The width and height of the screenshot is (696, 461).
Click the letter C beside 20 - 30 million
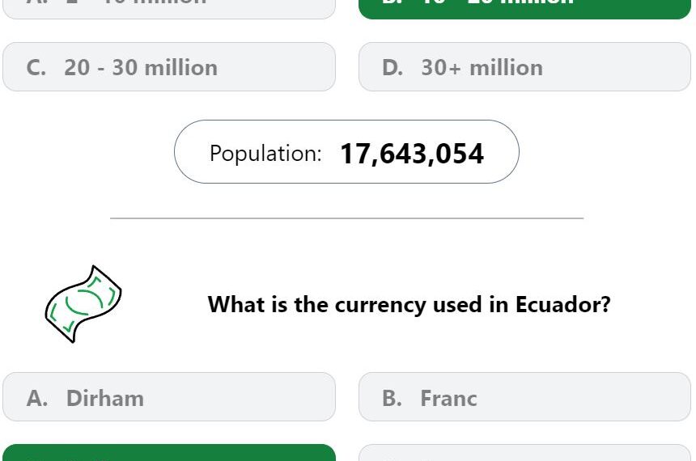(36, 68)
